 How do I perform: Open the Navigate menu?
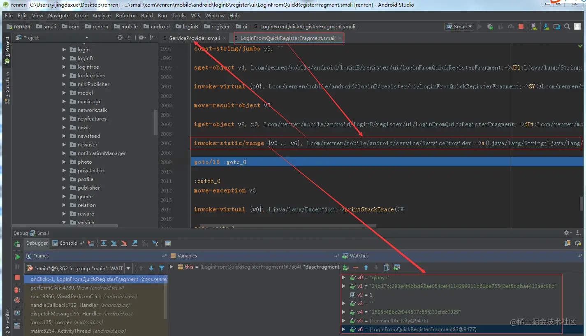point(59,15)
